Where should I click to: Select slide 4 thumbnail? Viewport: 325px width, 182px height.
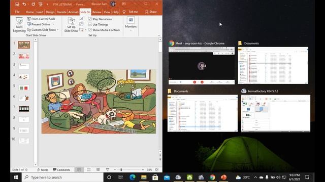[x=24, y=77]
